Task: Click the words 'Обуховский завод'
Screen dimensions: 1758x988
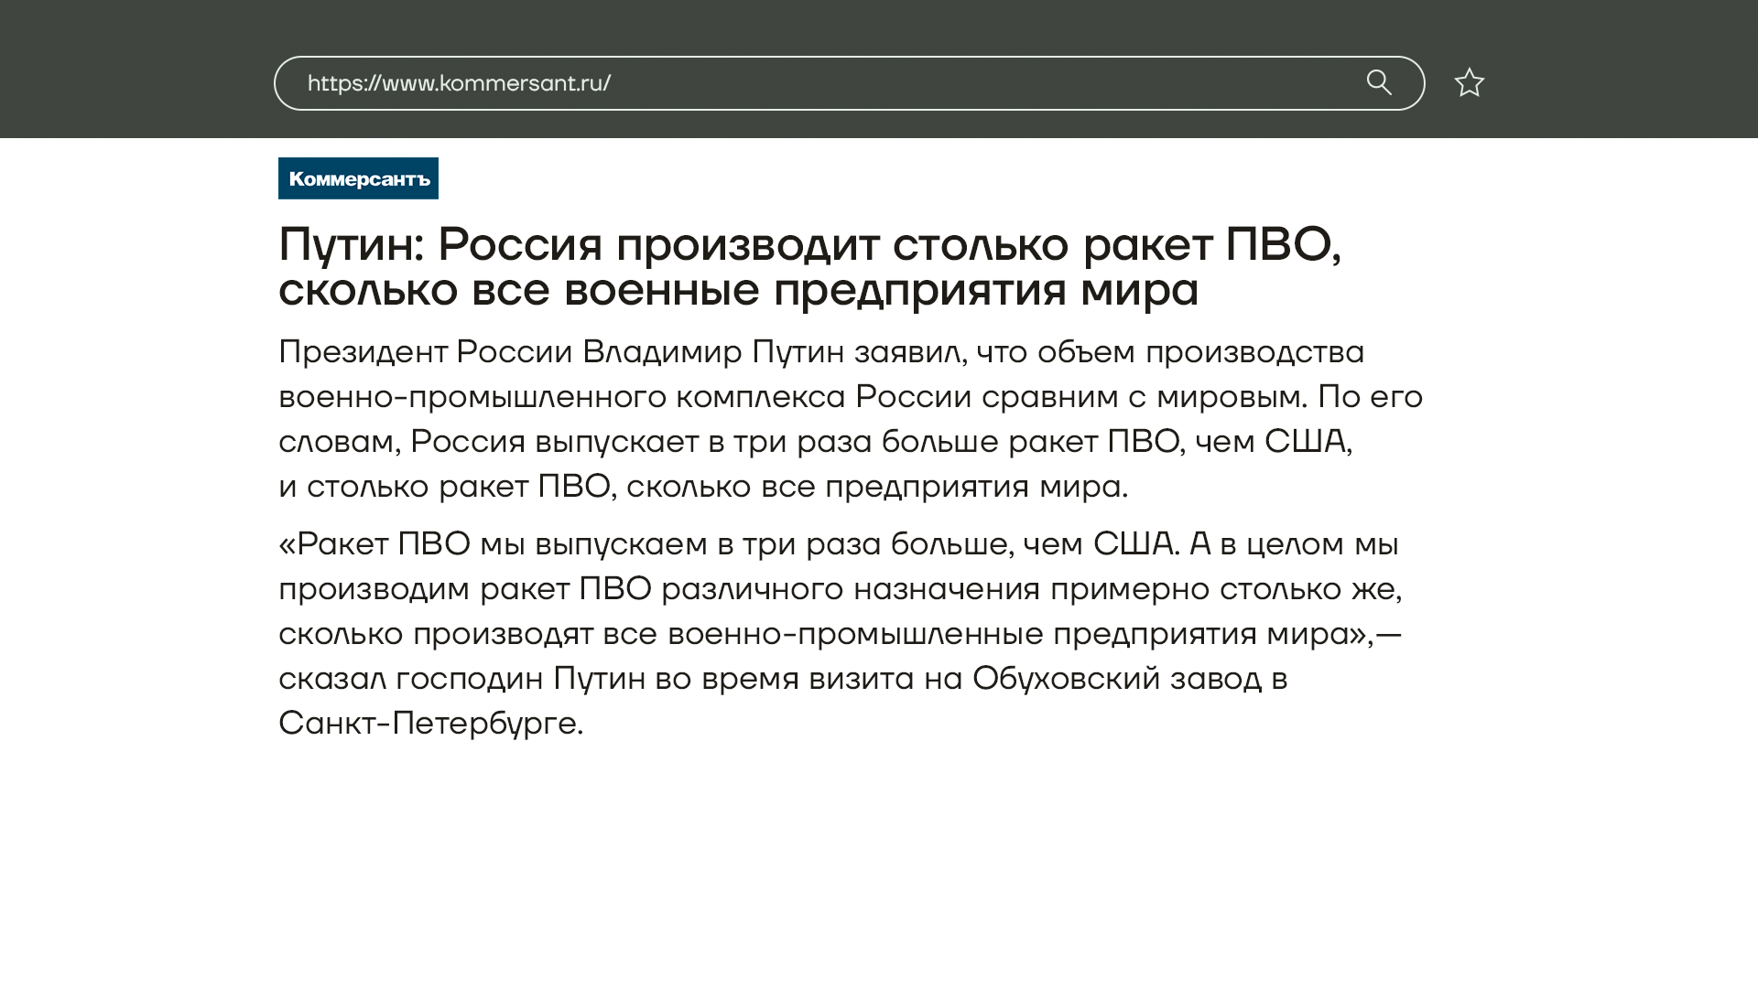Action: 1116,679
